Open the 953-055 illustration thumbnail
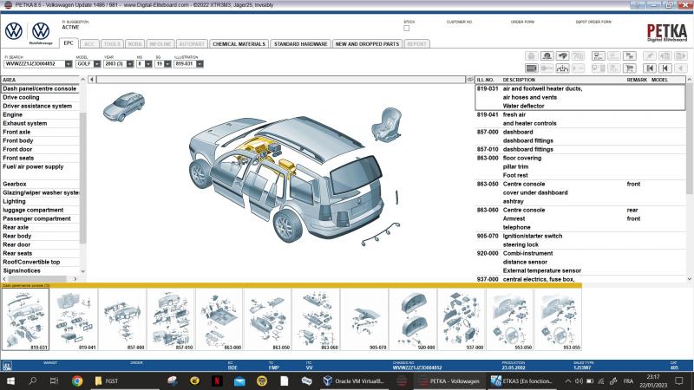This screenshot has height=390, width=694. (x=558, y=319)
